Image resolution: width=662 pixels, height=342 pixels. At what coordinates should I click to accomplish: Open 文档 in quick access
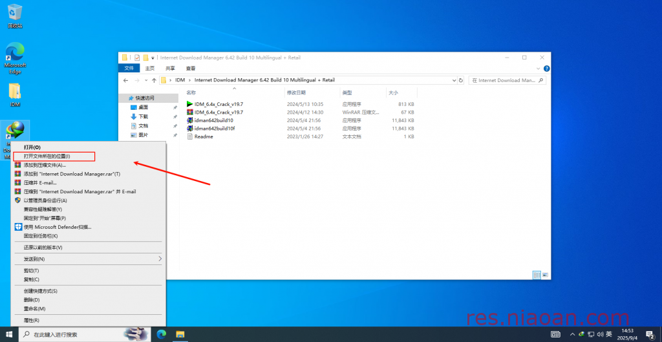coord(144,126)
